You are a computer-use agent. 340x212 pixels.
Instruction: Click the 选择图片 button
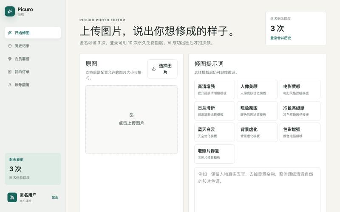pos(162,69)
